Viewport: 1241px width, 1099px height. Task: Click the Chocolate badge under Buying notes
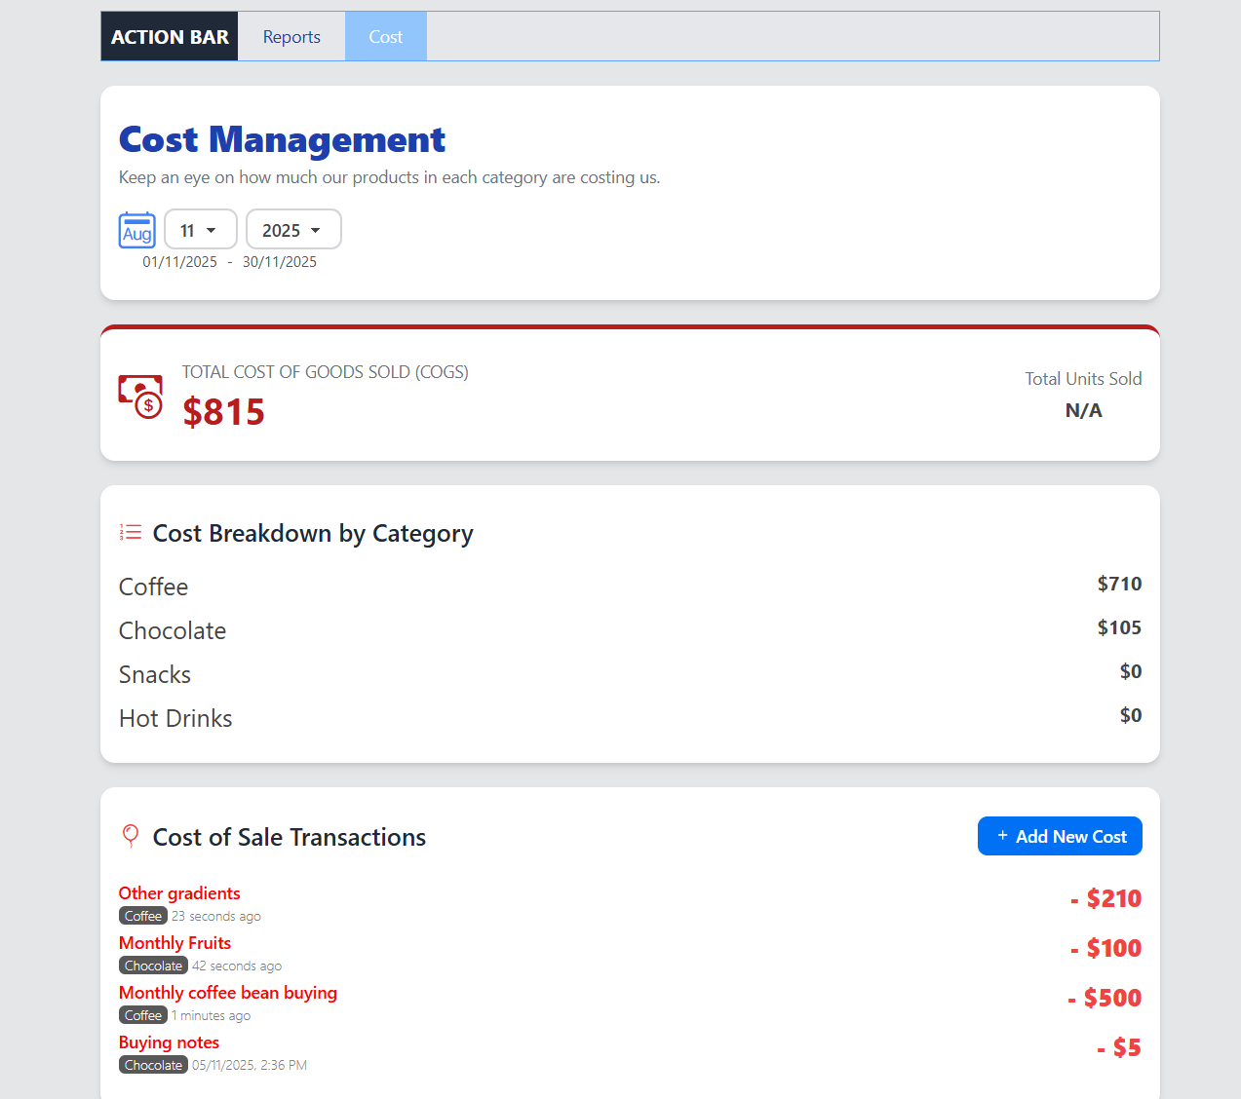pyautogui.click(x=153, y=1064)
